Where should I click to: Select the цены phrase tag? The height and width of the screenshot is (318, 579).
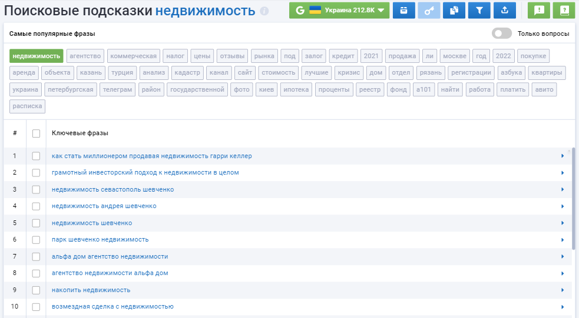(202, 56)
